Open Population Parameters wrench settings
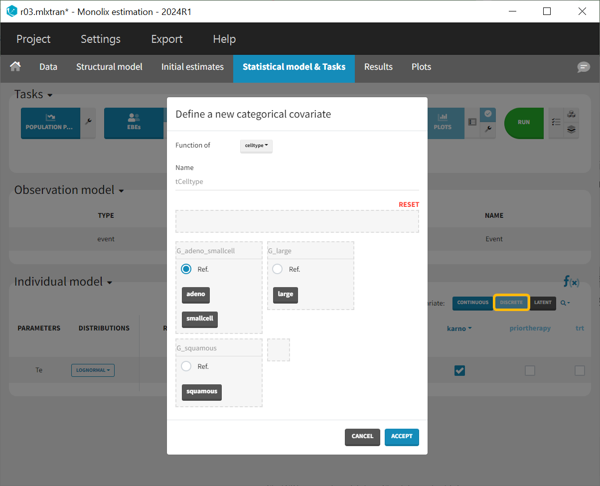 tap(88, 122)
